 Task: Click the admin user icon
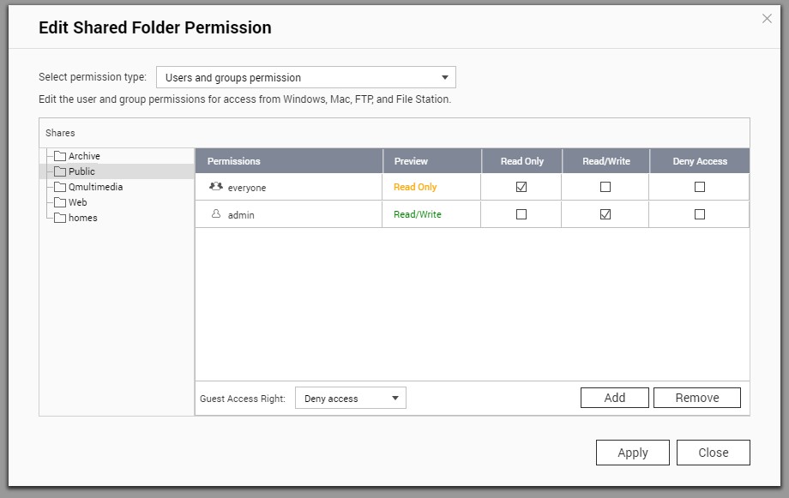click(x=216, y=214)
